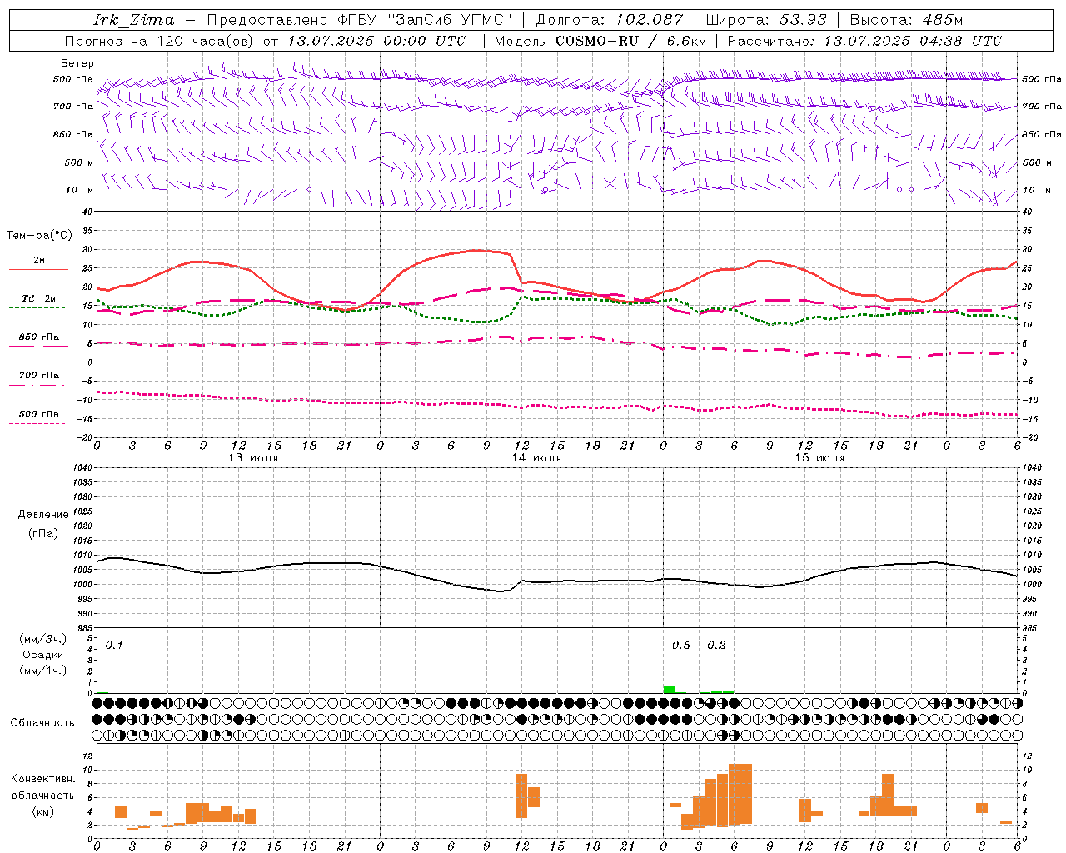The height and width of the screenshot is (853, 1066).
Task: Click the 'Тем-ра(°C)' temperature label
Action: tap(39, 236)
